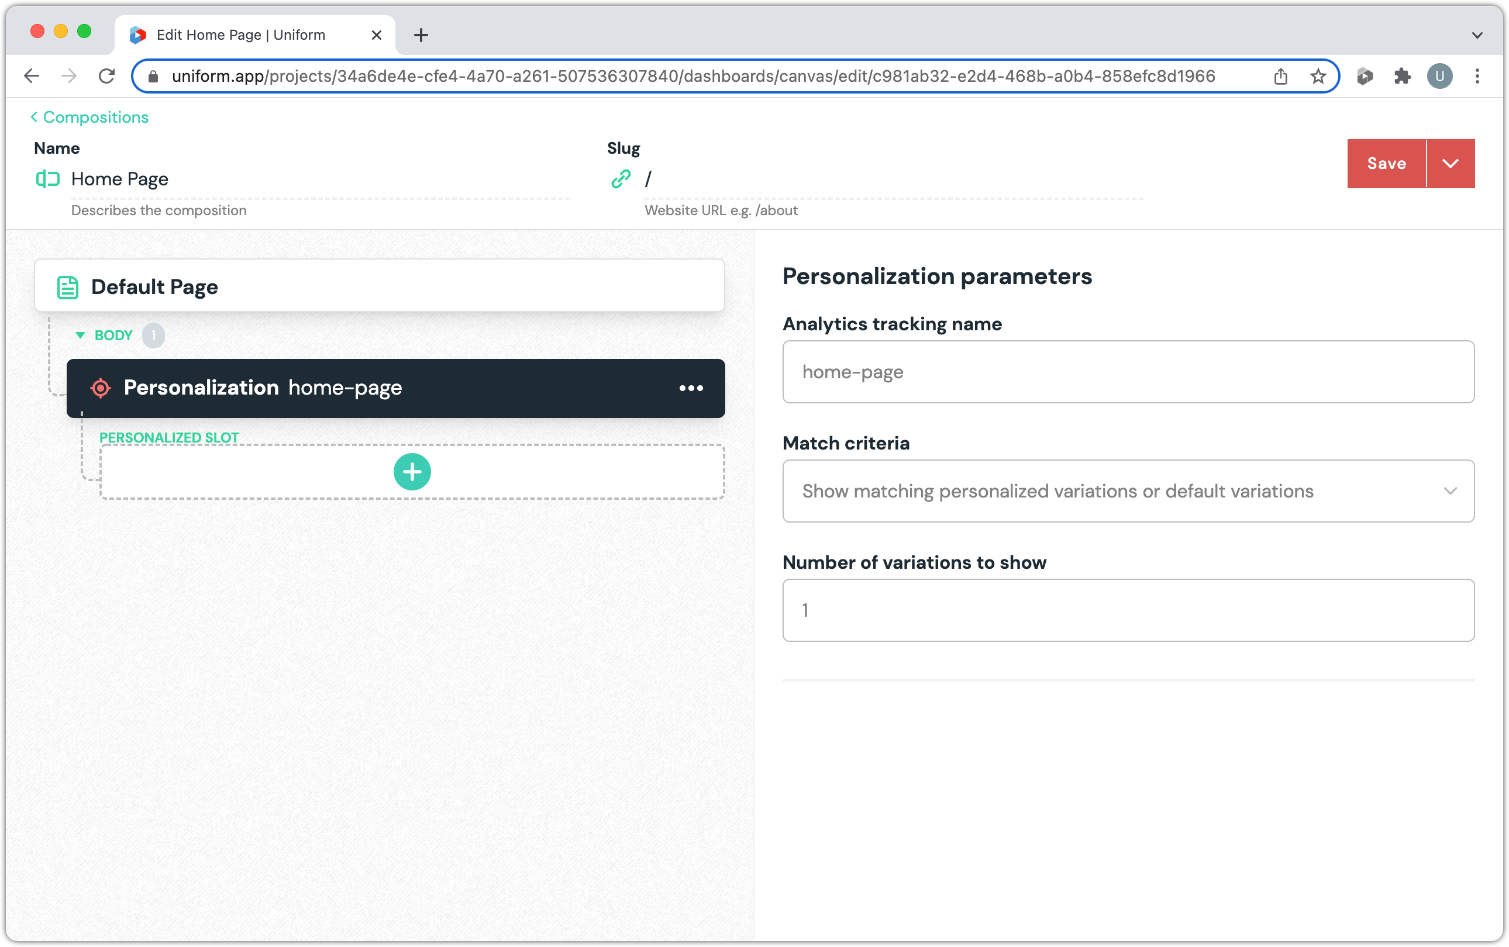Open the Chrome tab search chevron
This screenshot has width=1509, height=947.
point(1476,35)
